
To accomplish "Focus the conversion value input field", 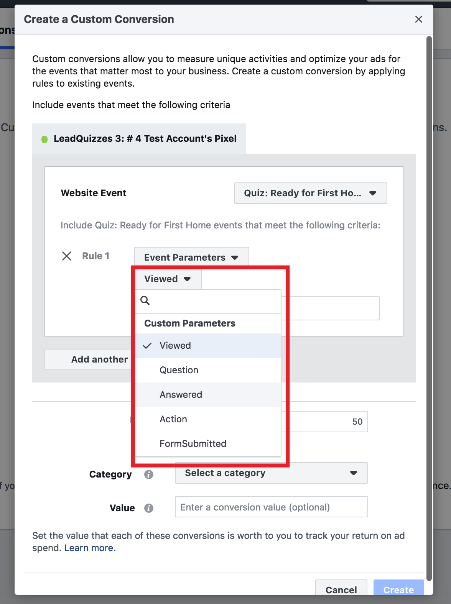I will 272,507.
